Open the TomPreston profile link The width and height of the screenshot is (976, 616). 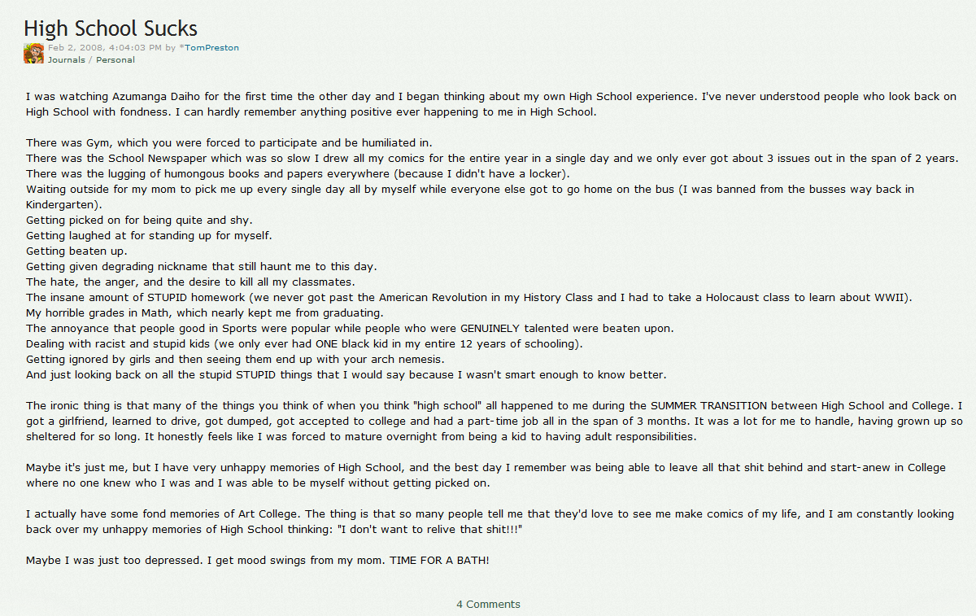[211, 48]
